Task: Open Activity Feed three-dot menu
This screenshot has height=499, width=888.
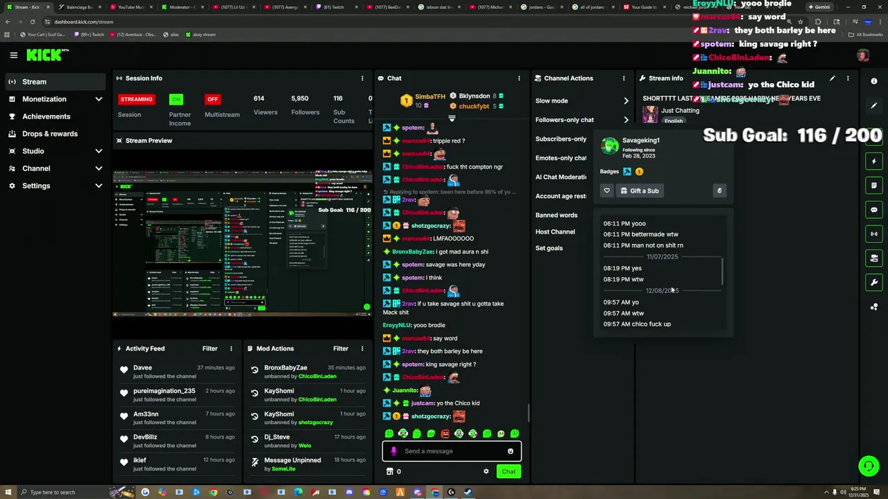Action: 231,349
